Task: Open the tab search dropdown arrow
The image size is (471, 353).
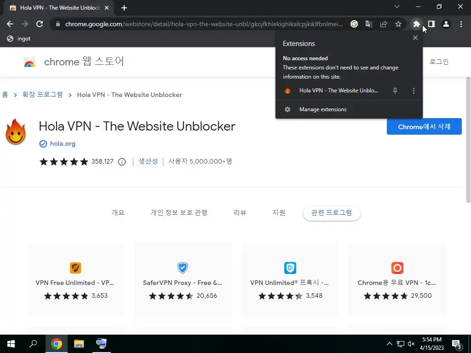Action: point(397,6)
